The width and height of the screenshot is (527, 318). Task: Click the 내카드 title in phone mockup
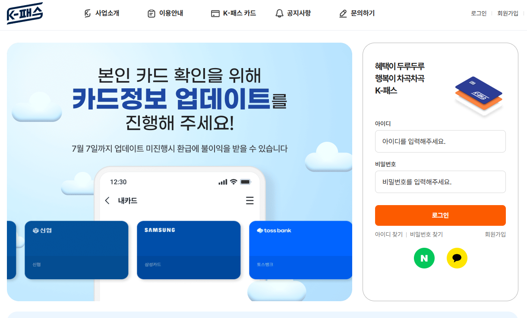click(128, 201)
